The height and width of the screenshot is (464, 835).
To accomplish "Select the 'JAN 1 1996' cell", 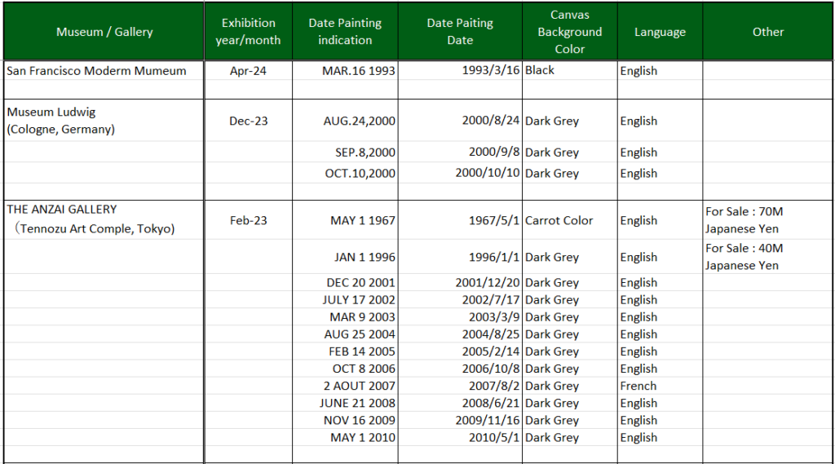I will pyautogui.click(x=345, y=257).
